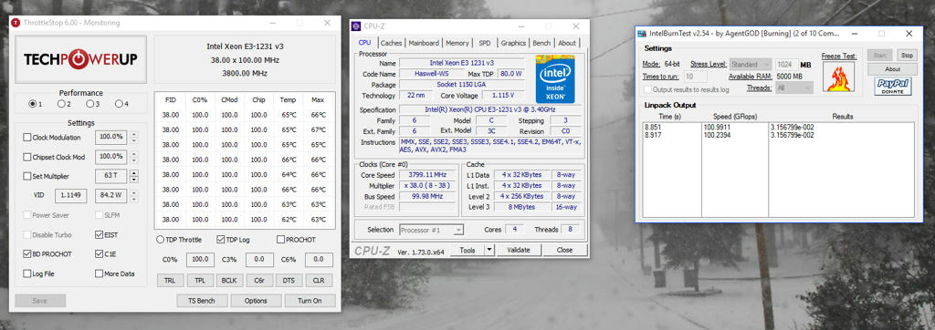Click the DTS button
The height and width of the screenshot is (330, 935).
pyautogui.click(x=289, y=281)
